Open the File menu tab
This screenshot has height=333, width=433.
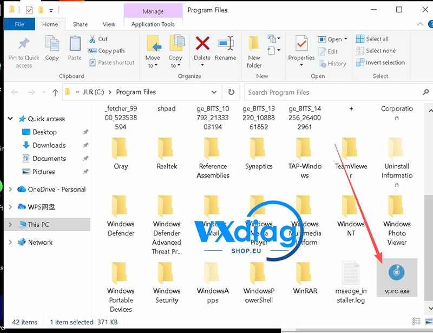[x=19, y=24]
